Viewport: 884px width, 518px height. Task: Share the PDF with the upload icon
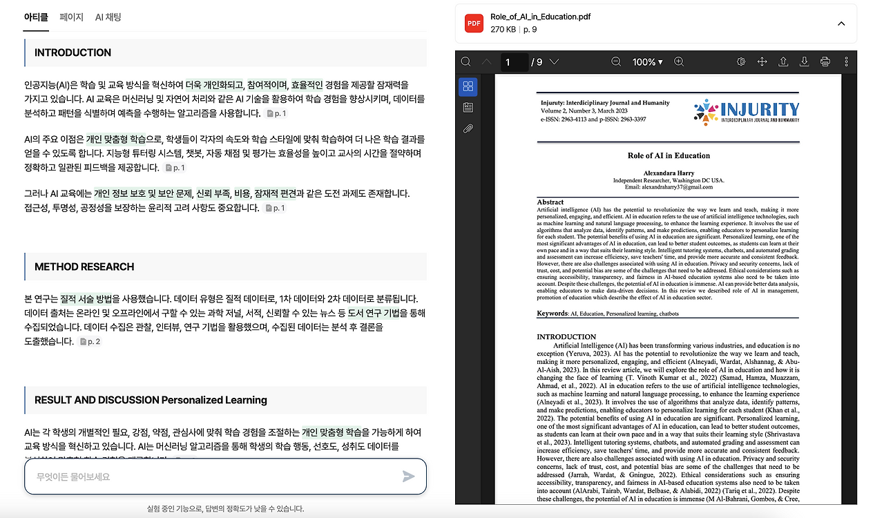click(782, 61)
